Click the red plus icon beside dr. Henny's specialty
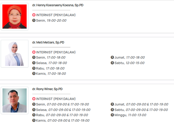 click(x=34, y=15)
